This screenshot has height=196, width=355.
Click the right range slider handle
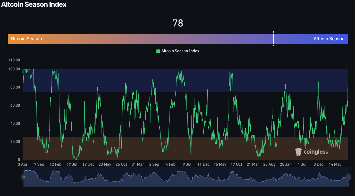coord(348,177)
